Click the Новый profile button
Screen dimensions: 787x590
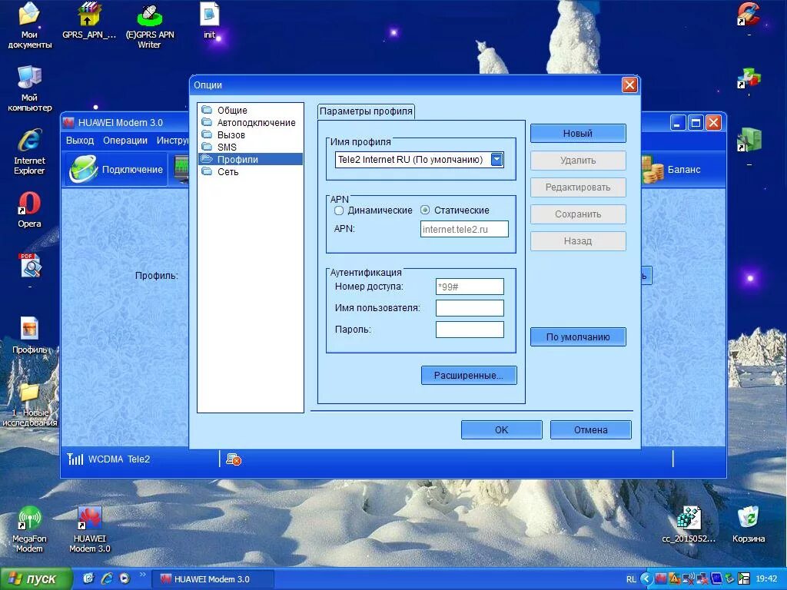578,134
